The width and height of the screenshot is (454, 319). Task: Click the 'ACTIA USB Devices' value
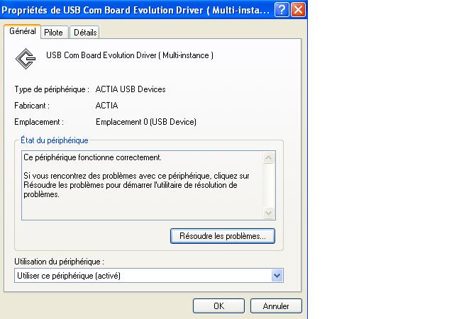pyautogui.click(x=131, y=89)
